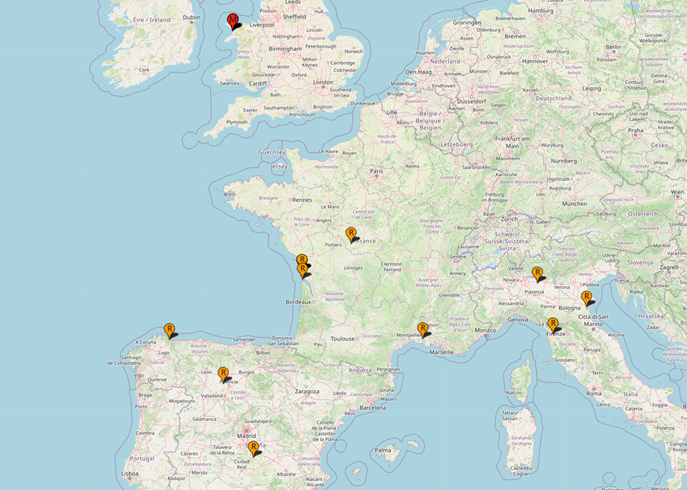Select the Zürich label
687x490 pixels.
click(x=509, y=219)
